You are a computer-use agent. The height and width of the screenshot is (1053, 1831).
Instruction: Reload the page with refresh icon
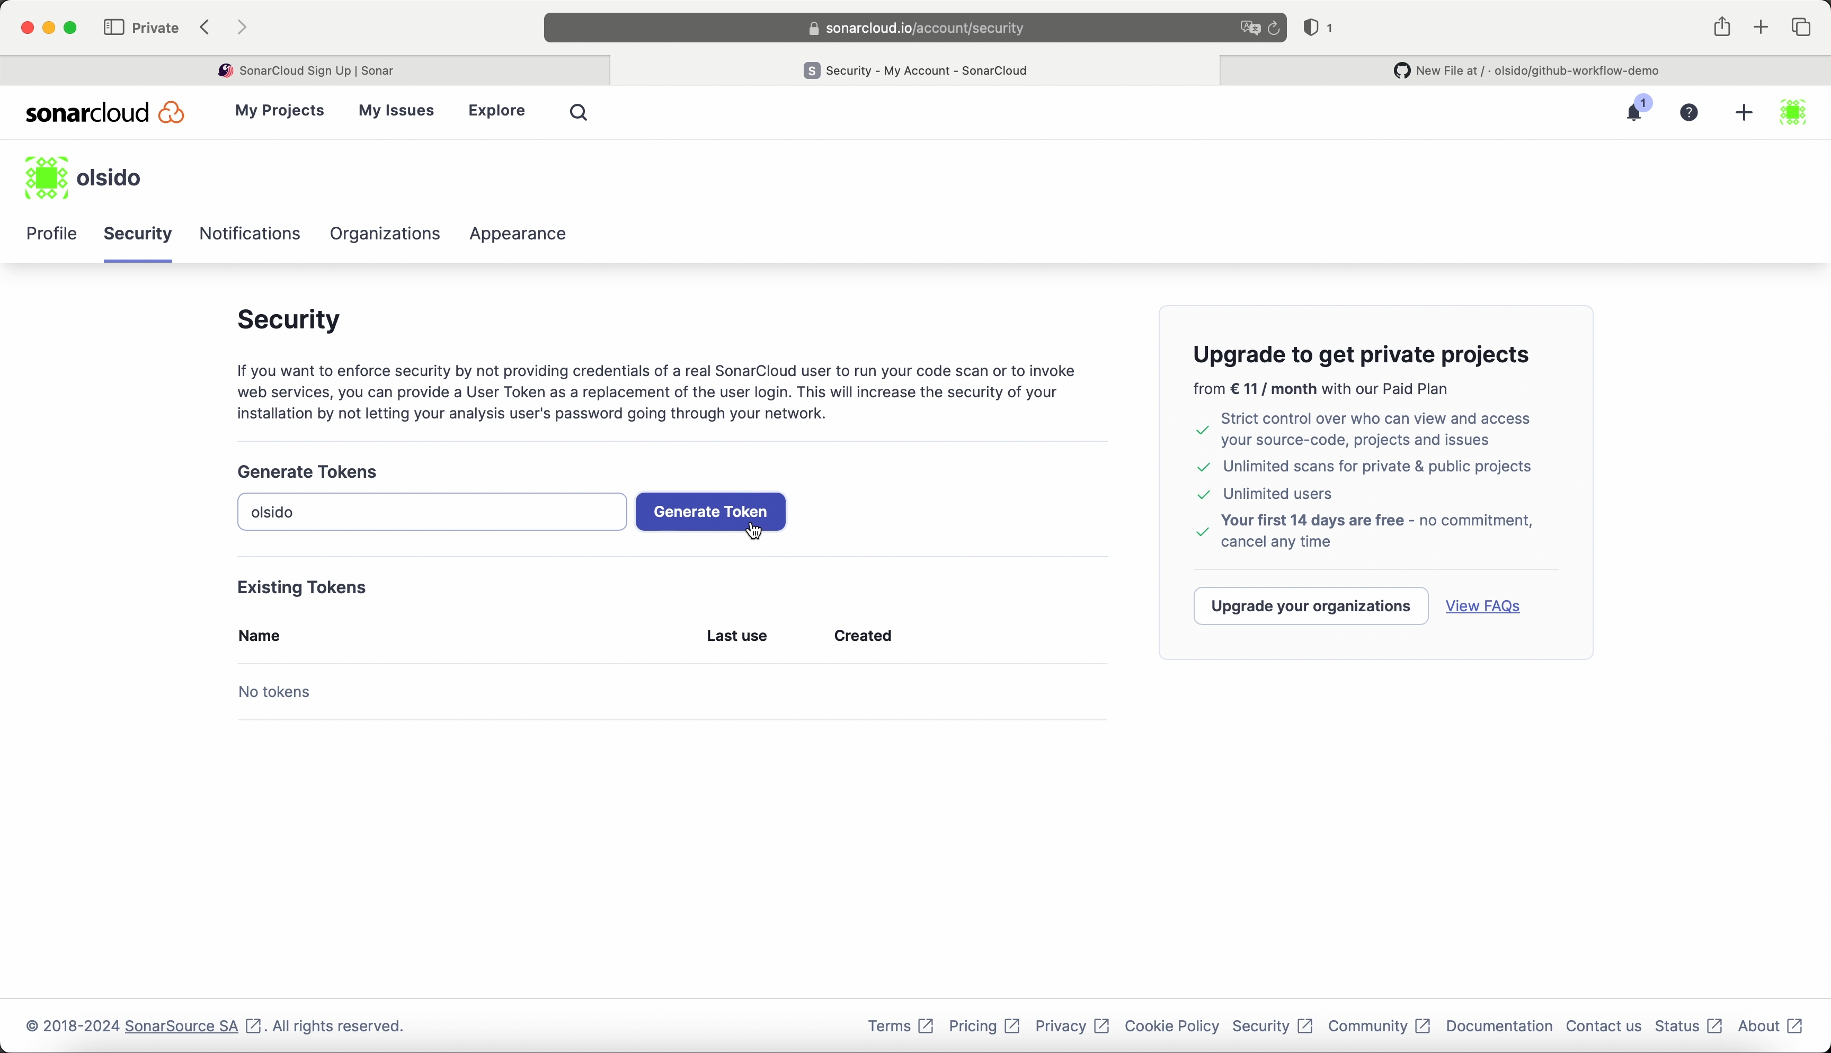[1274, 28]
